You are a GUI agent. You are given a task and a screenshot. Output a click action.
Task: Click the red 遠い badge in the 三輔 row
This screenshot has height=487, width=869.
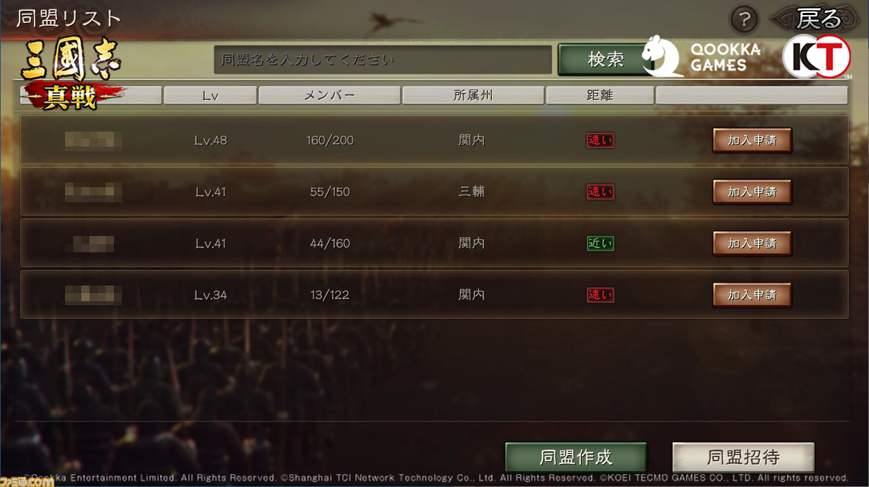tap(600, 192)
